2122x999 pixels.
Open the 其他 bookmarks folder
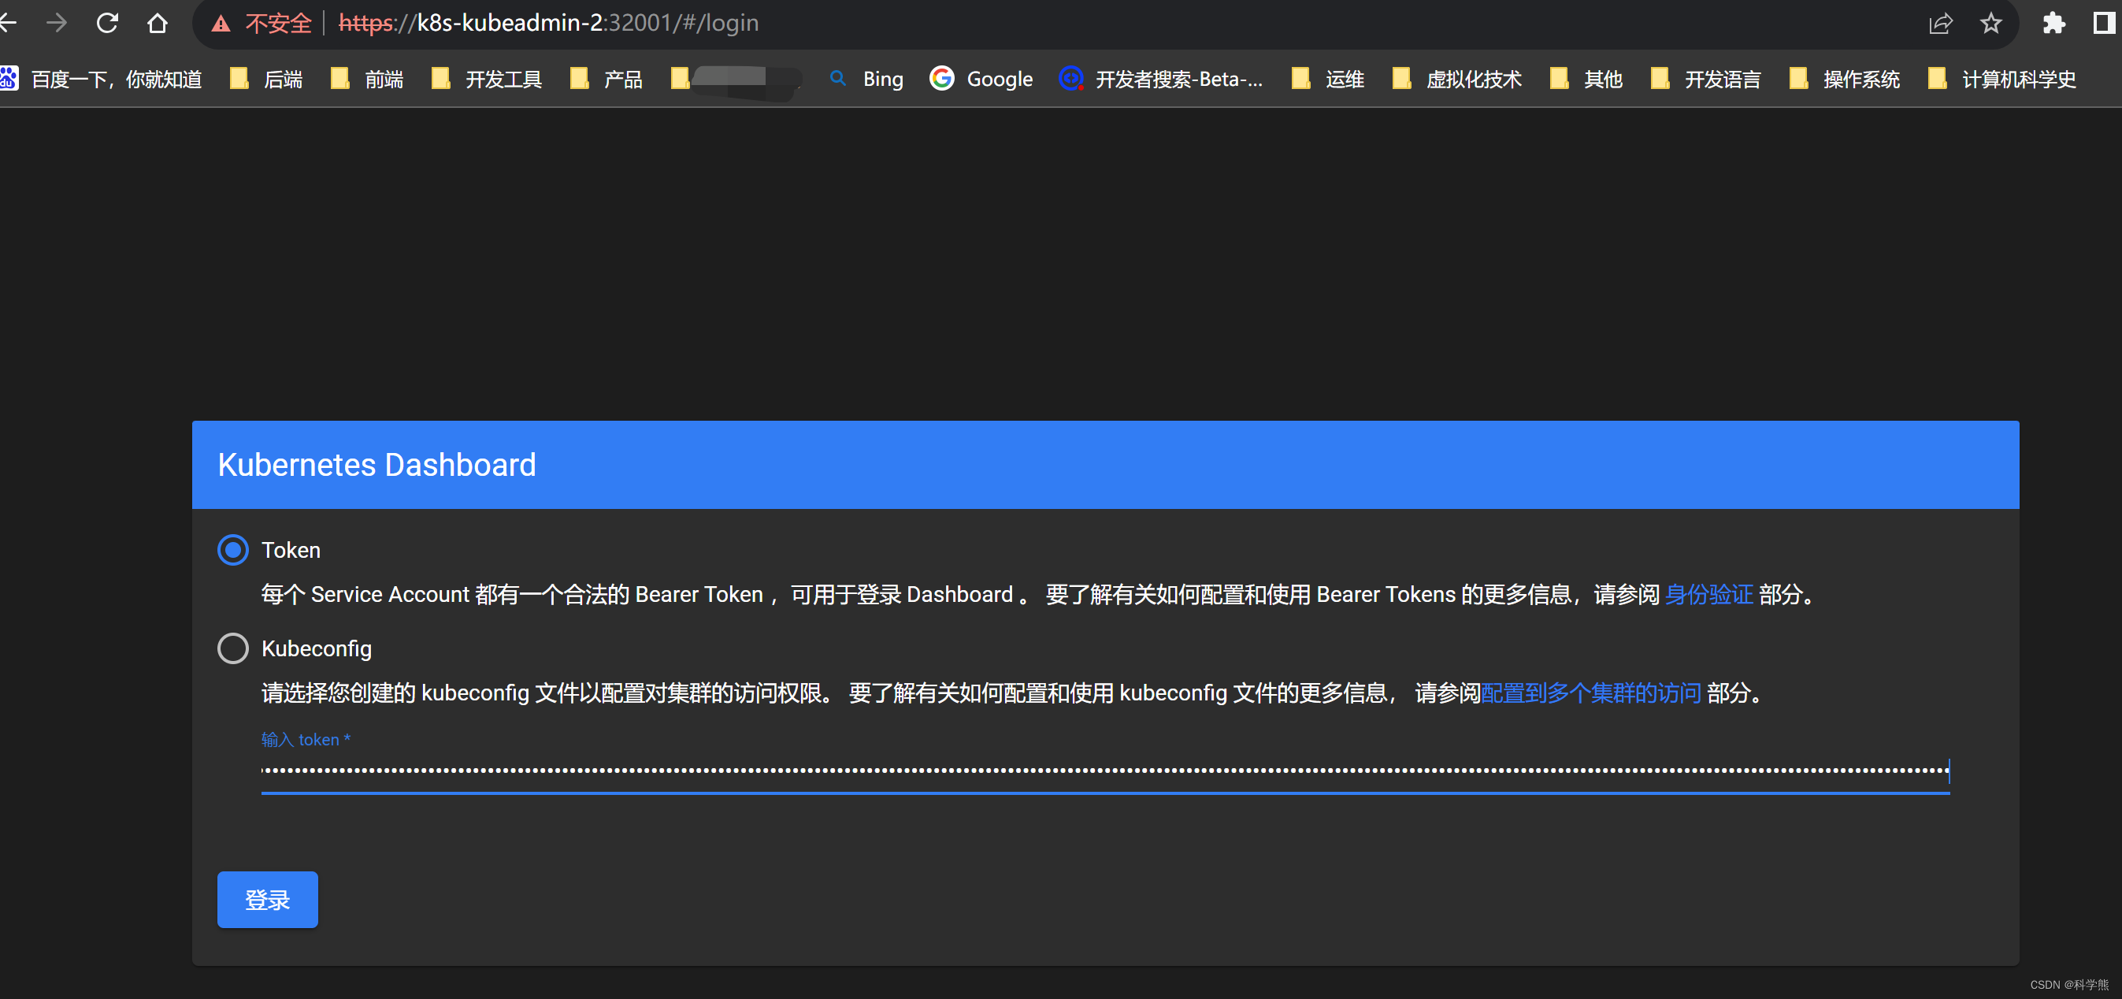[1586, 79]
